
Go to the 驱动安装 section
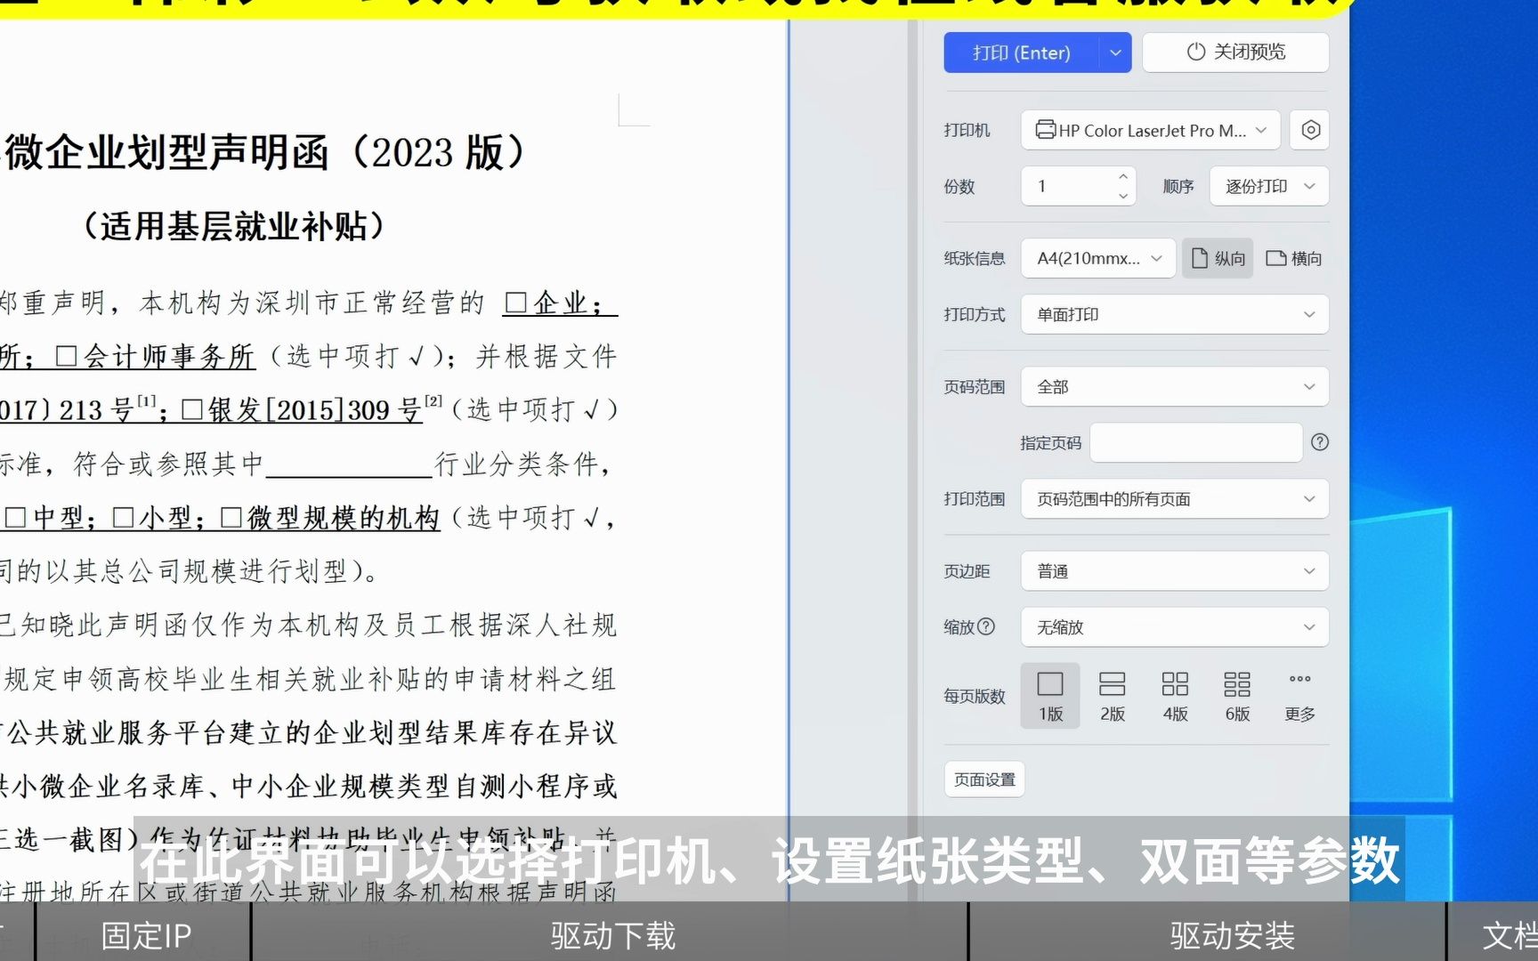click(x=1232, y=935)
